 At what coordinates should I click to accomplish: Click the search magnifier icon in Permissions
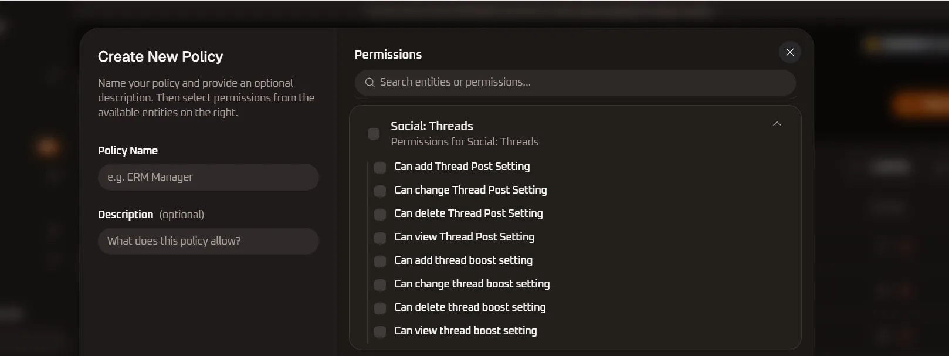pos(370,83)
